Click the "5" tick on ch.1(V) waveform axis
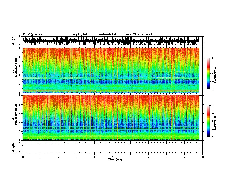This screenshot has width=228, height=176. click(x=20, y=37)
